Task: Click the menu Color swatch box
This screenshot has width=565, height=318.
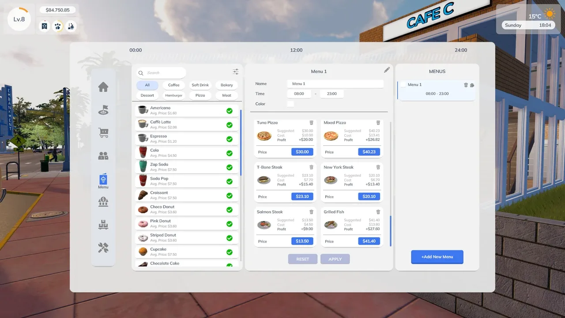Action: coord(290,104)
